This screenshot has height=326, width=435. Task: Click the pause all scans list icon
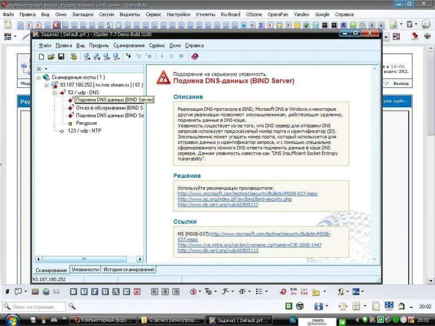point(138,56)
